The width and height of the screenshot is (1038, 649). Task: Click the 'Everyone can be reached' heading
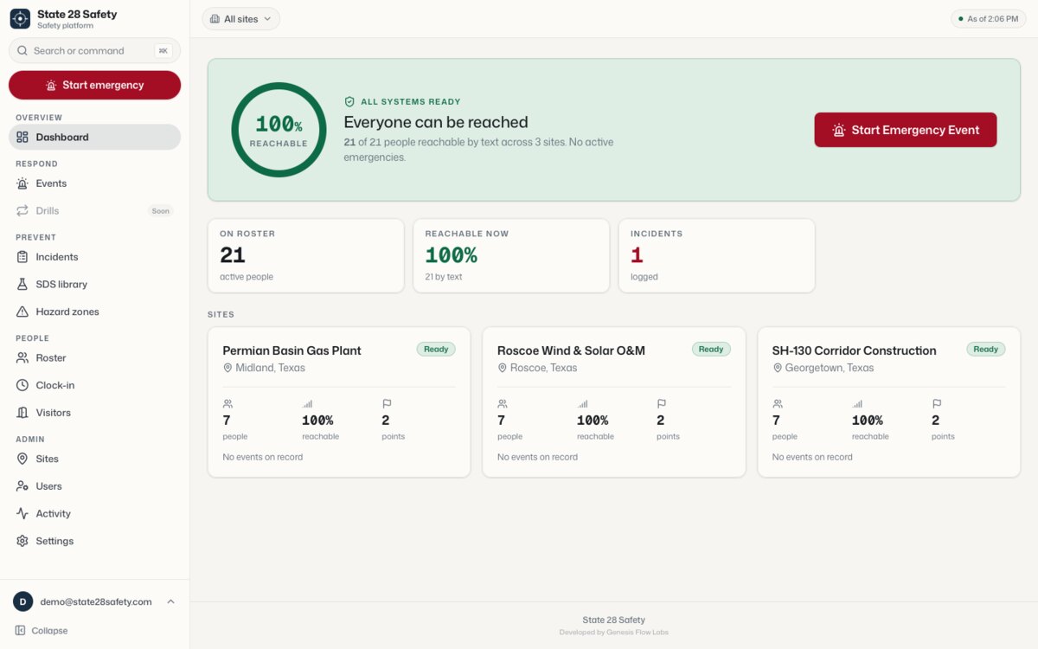[x=436, y=122]
